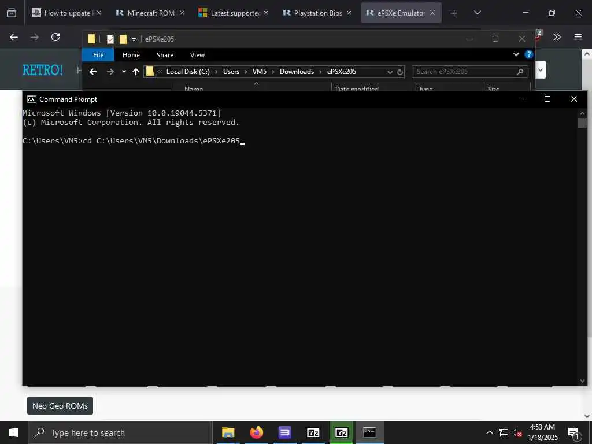Open File menu in File Explorer
Image resolution: width=592 pixels, height=444 pixels.
[x=98, y=55]
